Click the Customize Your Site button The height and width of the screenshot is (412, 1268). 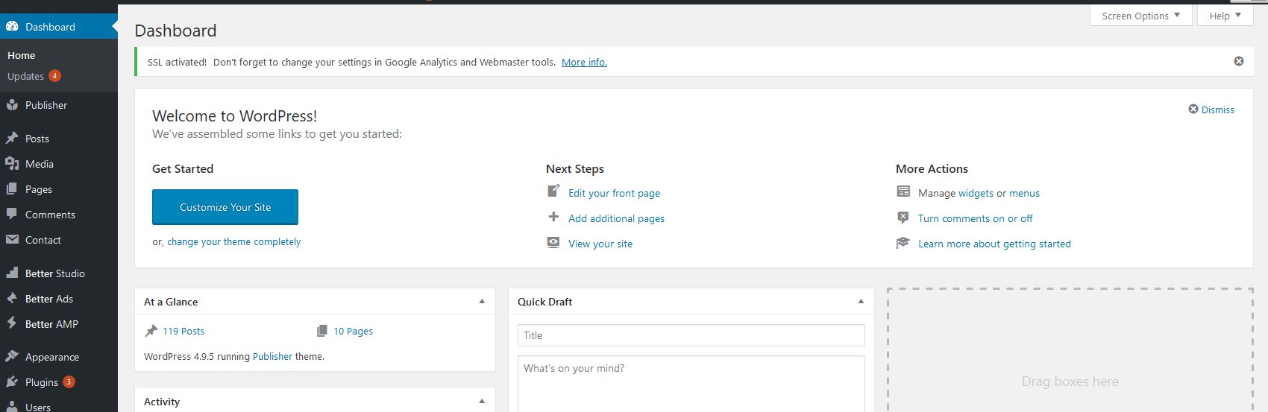(x=225, y=207)
